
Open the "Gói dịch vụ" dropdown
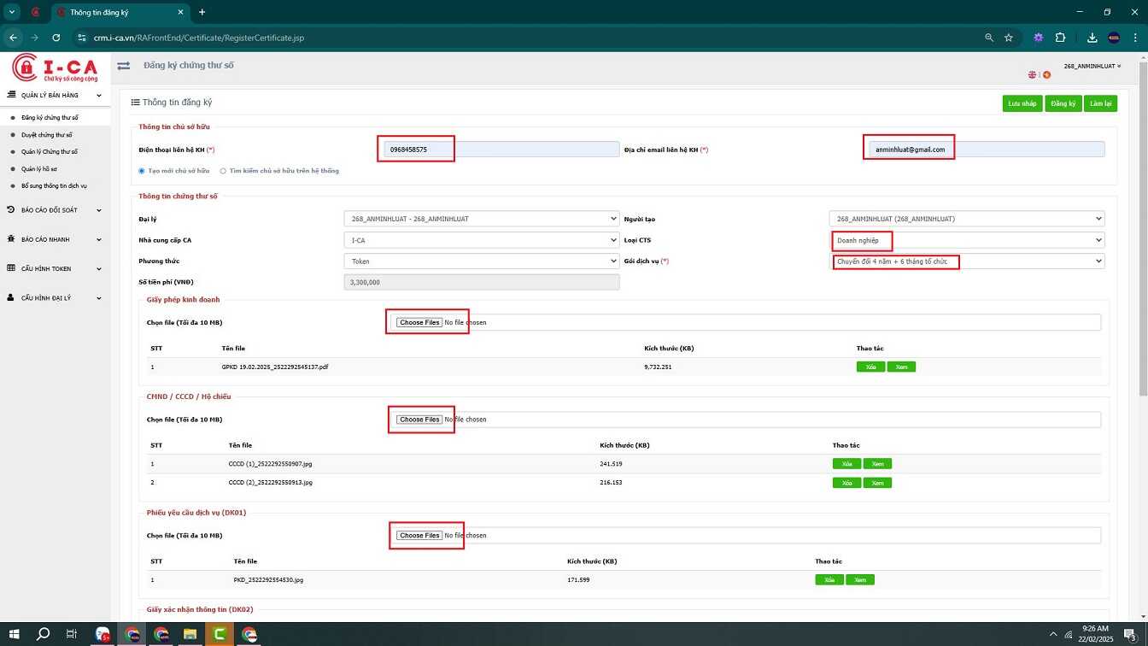point(966,261)
